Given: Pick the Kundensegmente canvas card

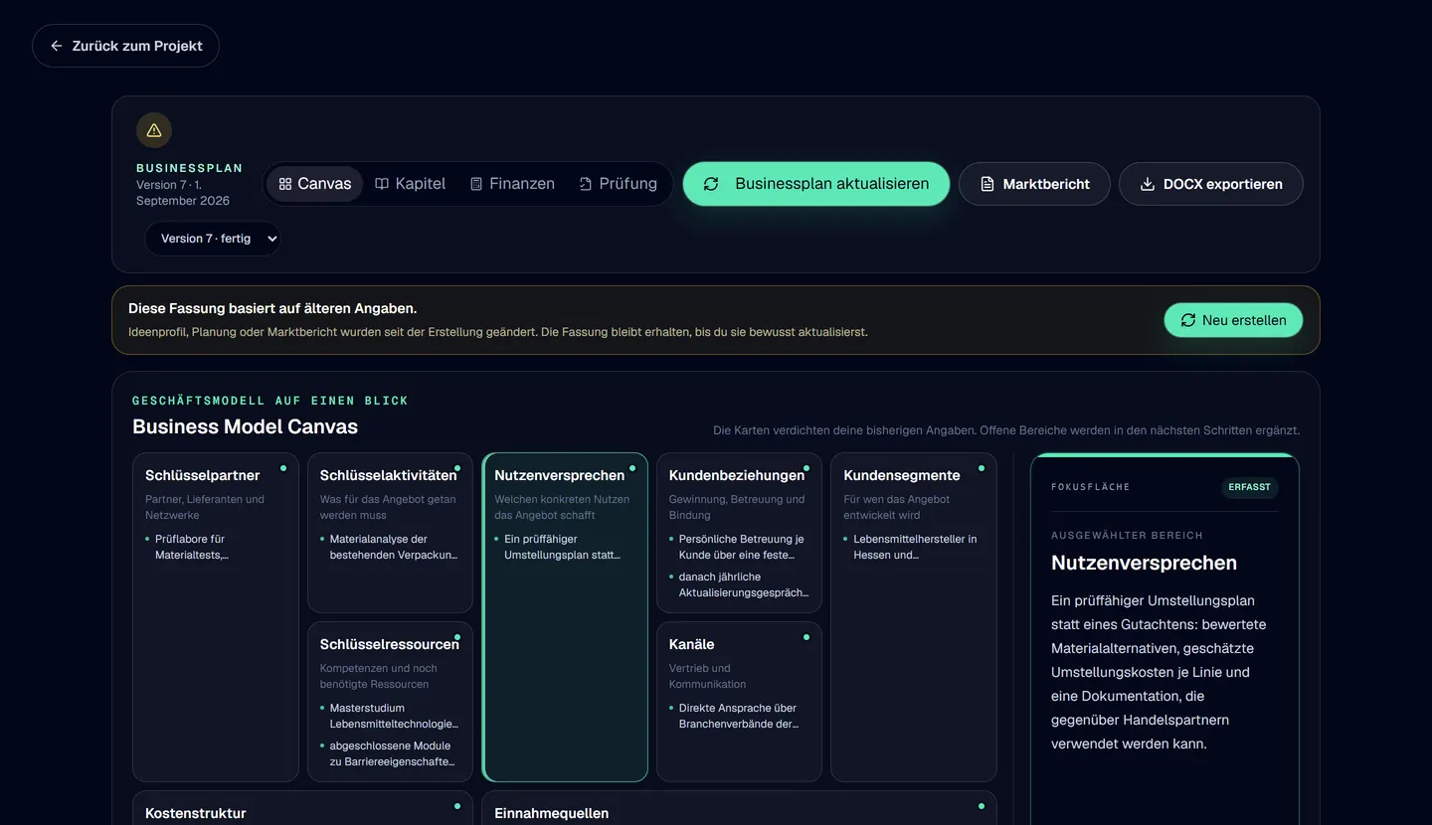Looking at the screenshot, I should point(914,617).
